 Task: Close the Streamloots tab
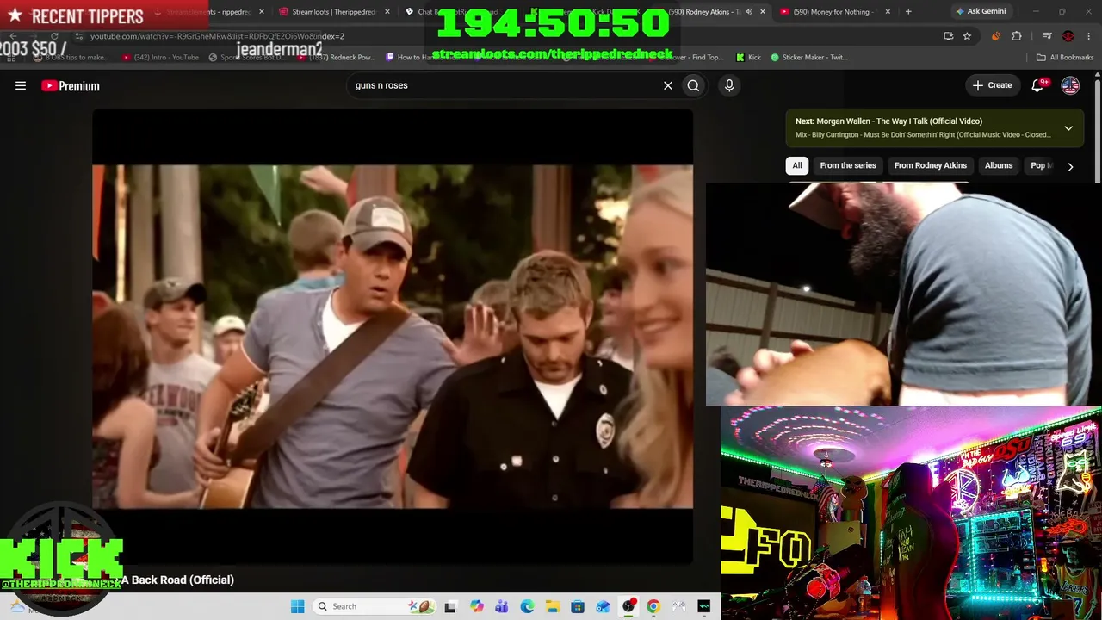click(x=387, y=12)
